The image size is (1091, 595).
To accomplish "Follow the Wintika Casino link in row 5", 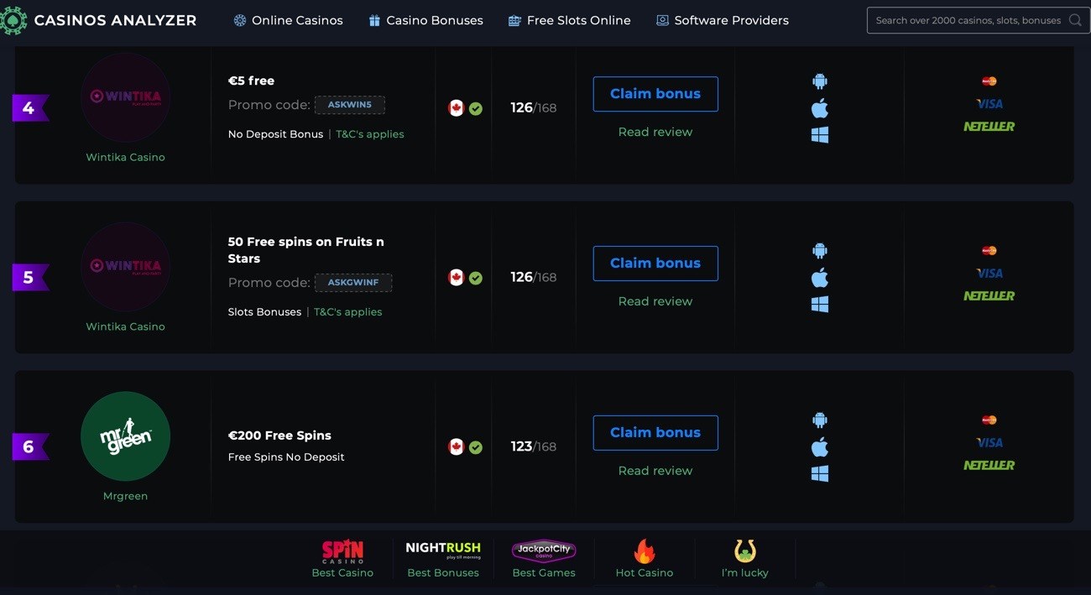I will 126,326.
